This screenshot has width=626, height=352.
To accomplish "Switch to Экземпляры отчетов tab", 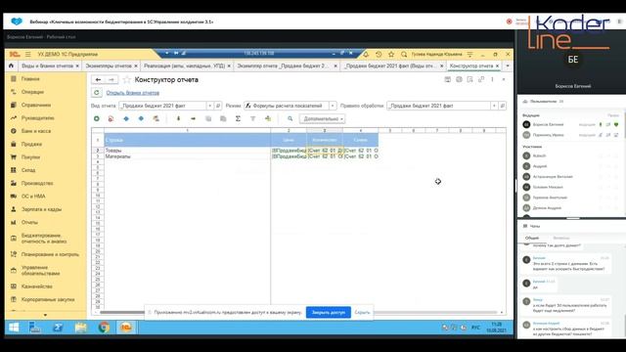I will pos(109,66).
